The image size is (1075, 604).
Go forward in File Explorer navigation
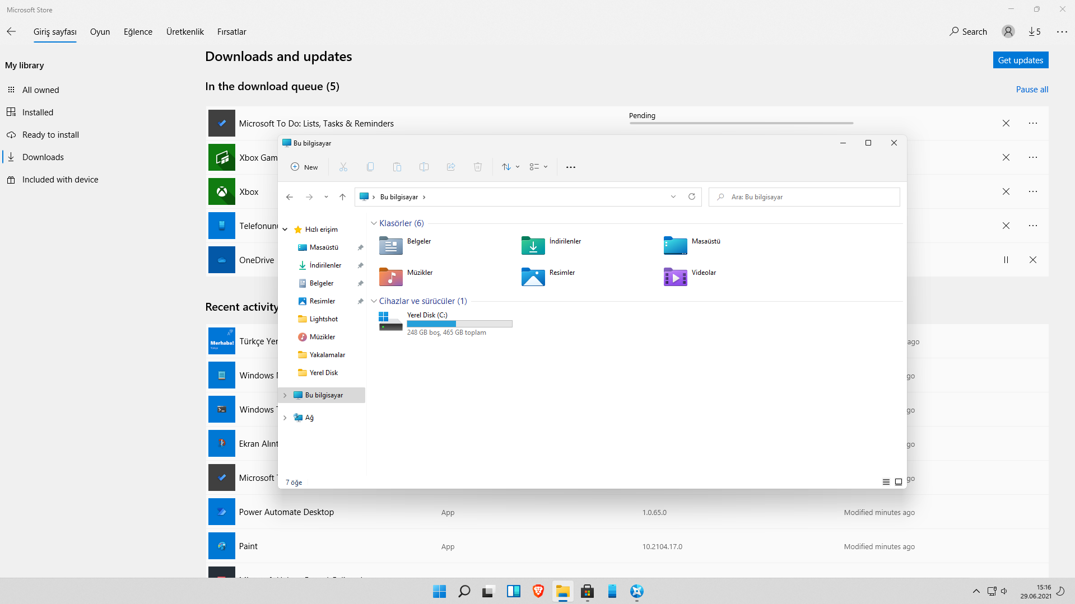click(309, 197)
